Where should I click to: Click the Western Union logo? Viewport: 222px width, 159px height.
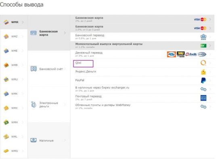point(181,54)
